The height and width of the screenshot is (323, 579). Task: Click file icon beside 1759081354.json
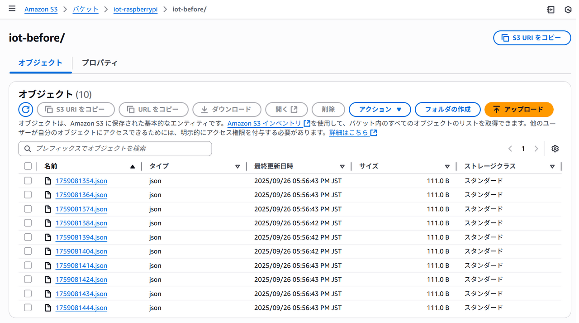pyautogui.click(x=48, y=181)
